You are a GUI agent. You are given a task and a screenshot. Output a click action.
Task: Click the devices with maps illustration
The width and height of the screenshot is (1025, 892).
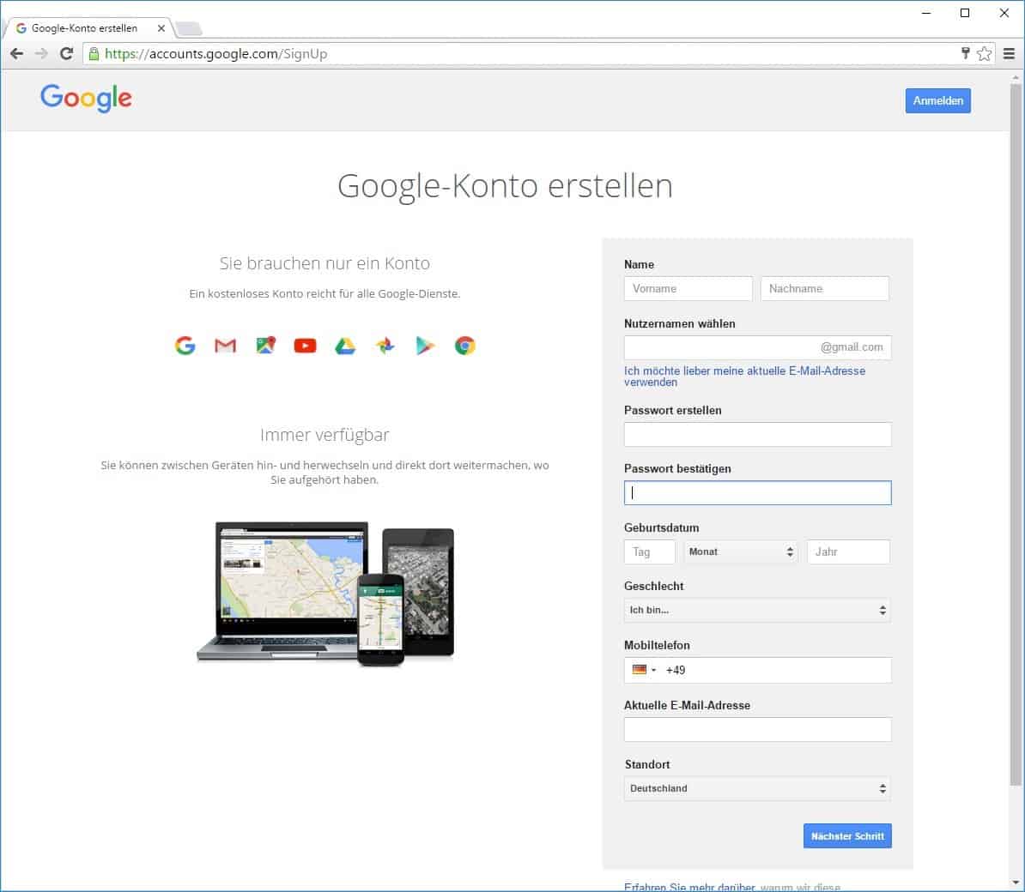tap(325, 594)
